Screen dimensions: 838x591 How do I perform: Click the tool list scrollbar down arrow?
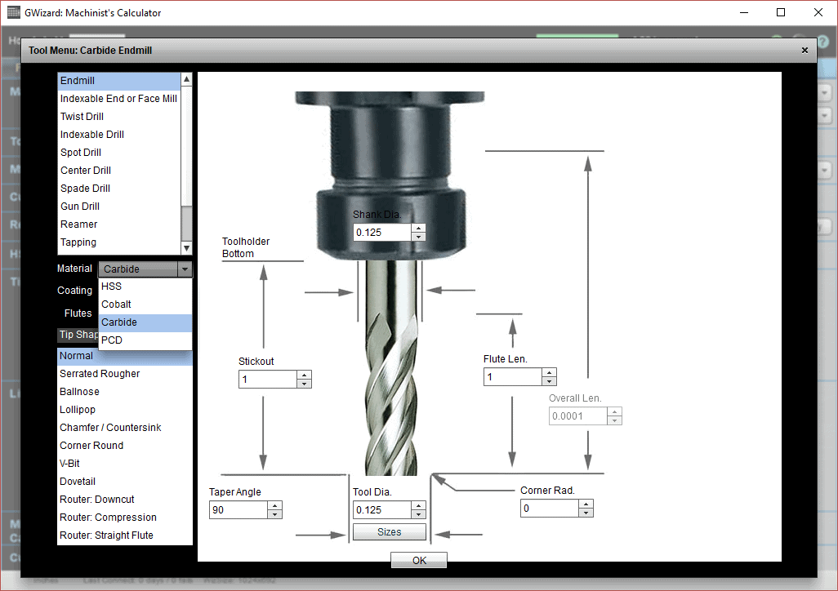click(x=187, y=247)
